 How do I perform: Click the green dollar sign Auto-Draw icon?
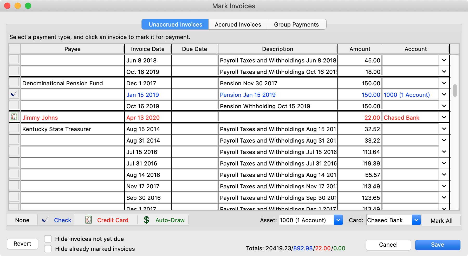pyautogui.click(x=146, y=220)
